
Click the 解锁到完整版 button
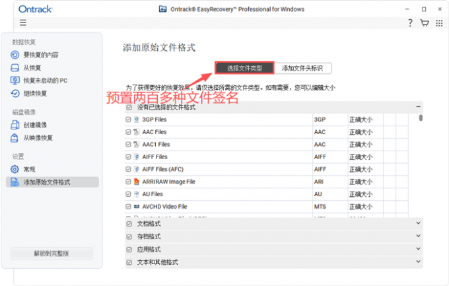(x=52, y=254)
